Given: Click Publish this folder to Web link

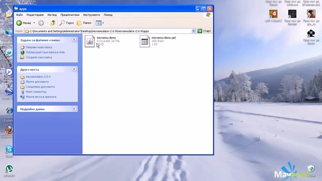Looking at the screenshot, I should [45, 52].
